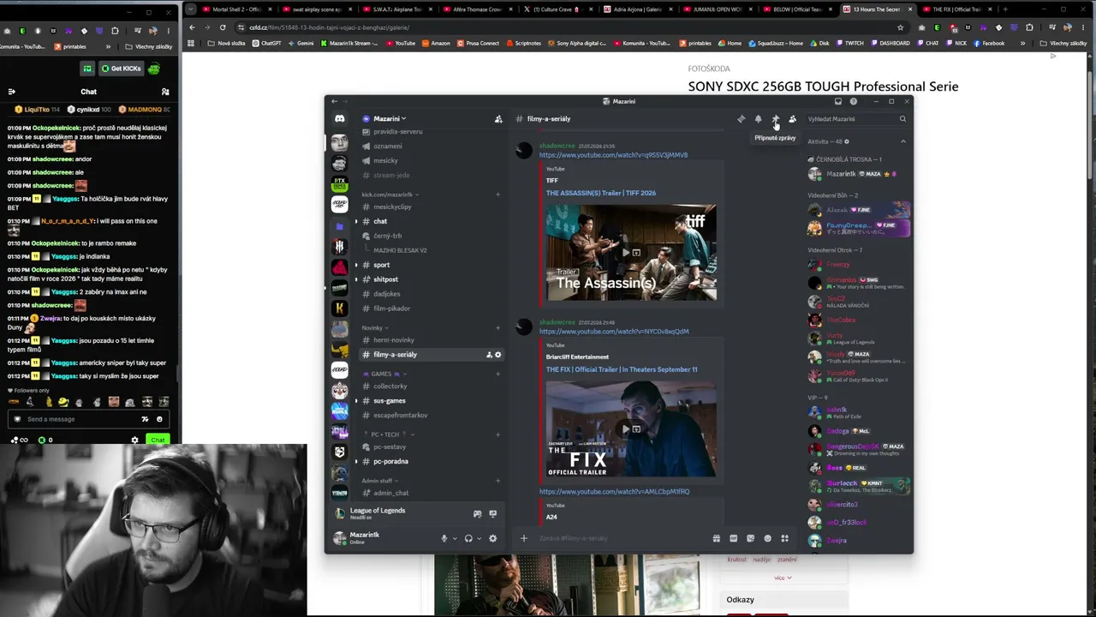Open THE FIX Official Trailer link
The width and height of the screenshot is (1096, 617).
(622, 369)
